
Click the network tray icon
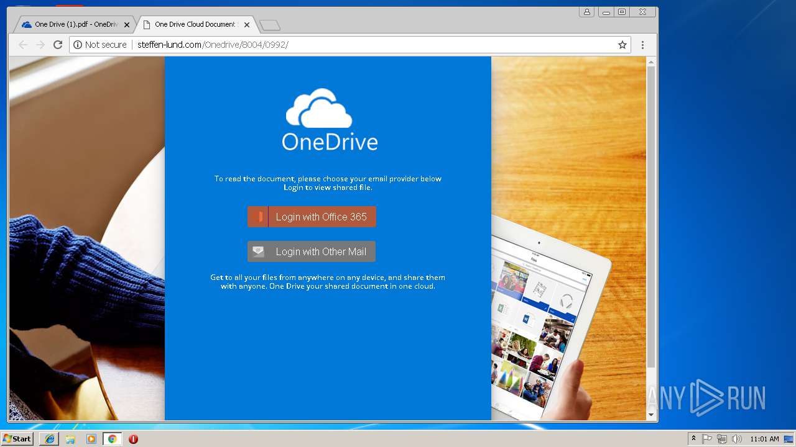(x=722, y=439)
